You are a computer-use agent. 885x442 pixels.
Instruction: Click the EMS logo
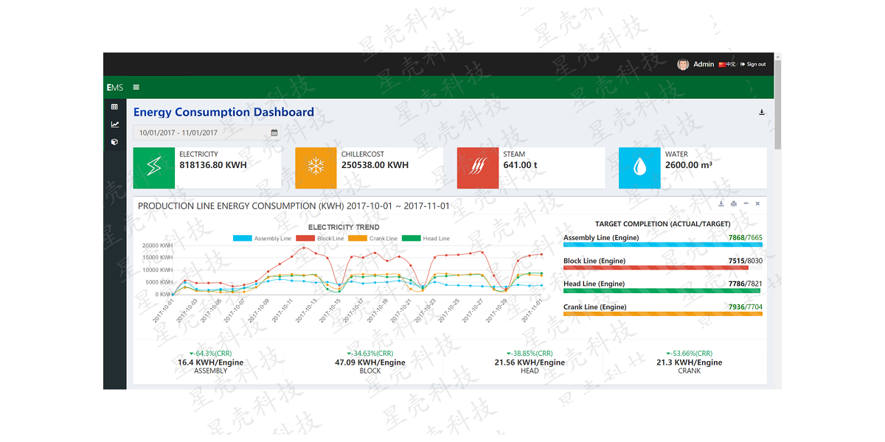click(114, 88)
